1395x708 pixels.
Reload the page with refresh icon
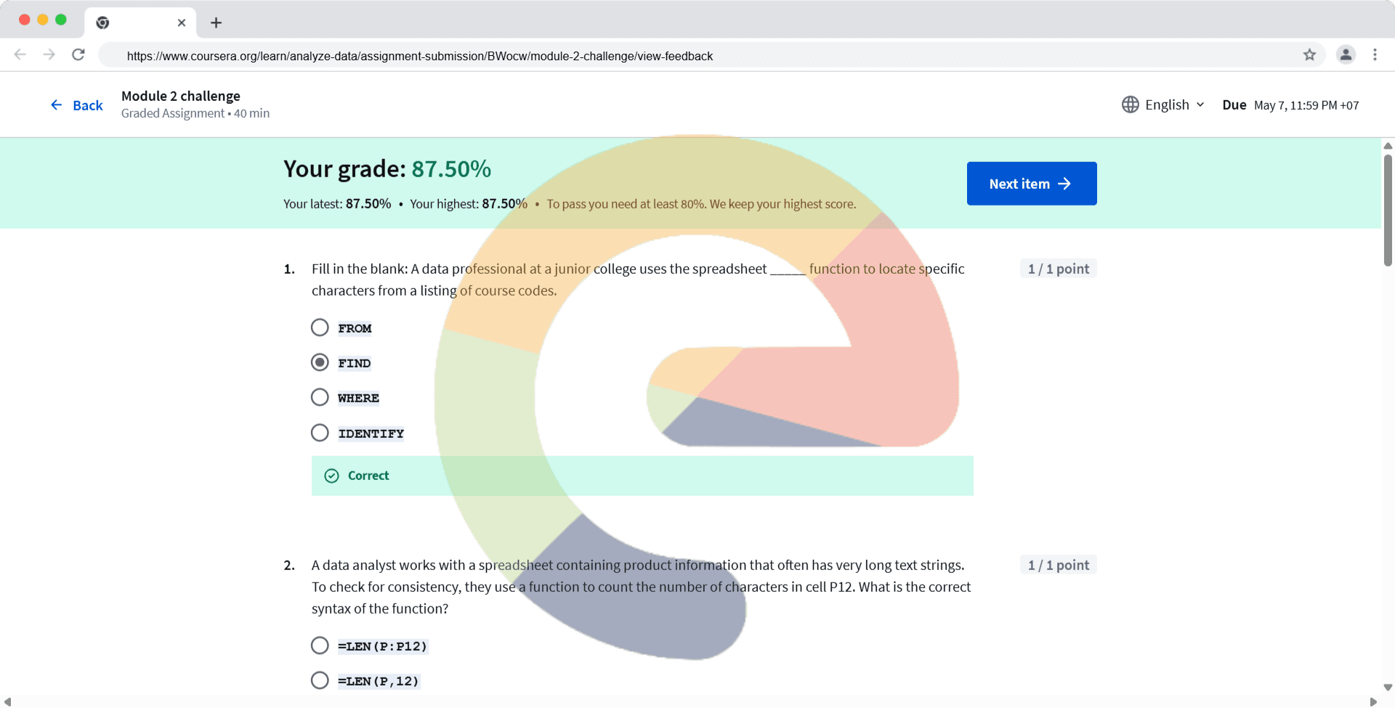(x=78, y=54)
